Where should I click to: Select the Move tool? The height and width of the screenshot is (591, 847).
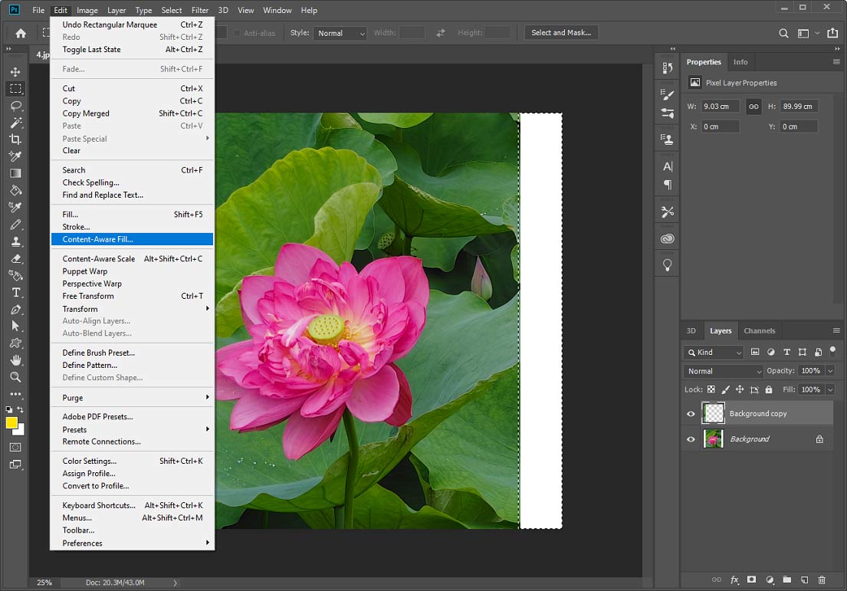point(15,71)
